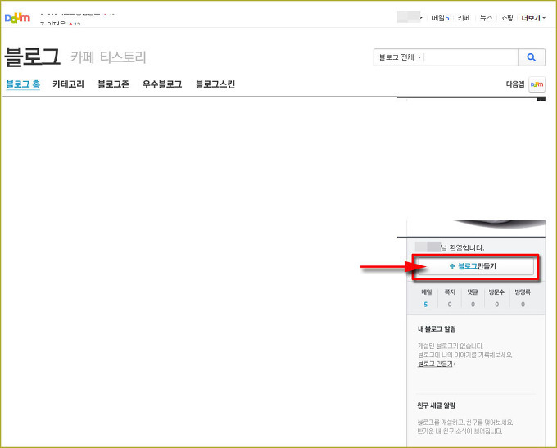Open the 댓글 count stat
Image resolution: width=557 pixels, height=448 pixels.
point(473,298)
